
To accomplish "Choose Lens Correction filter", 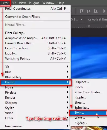I will coord(35,48).
